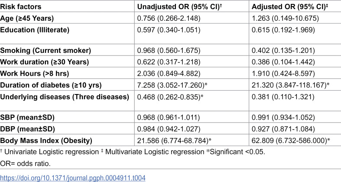
Task: Click Duration of diabetes (≥10 yrs) label
Action: 51,85
